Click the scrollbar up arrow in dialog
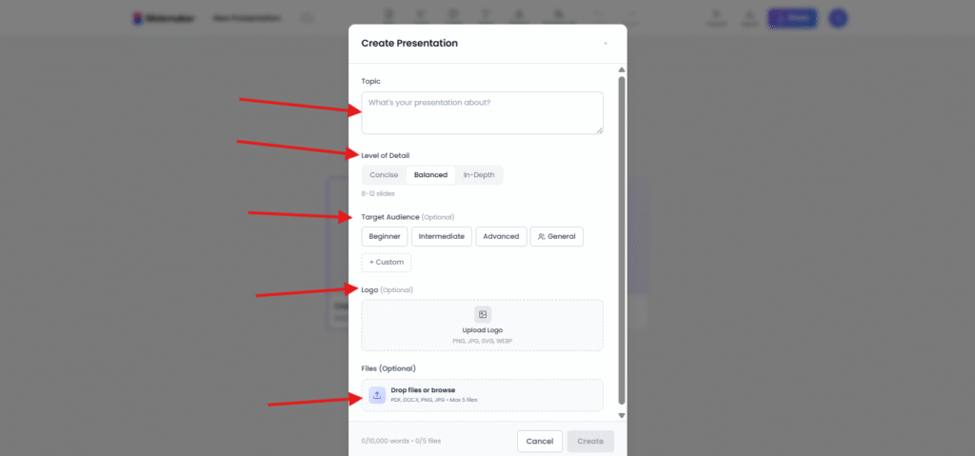The image size is (975, 456). tap(622, 69)
